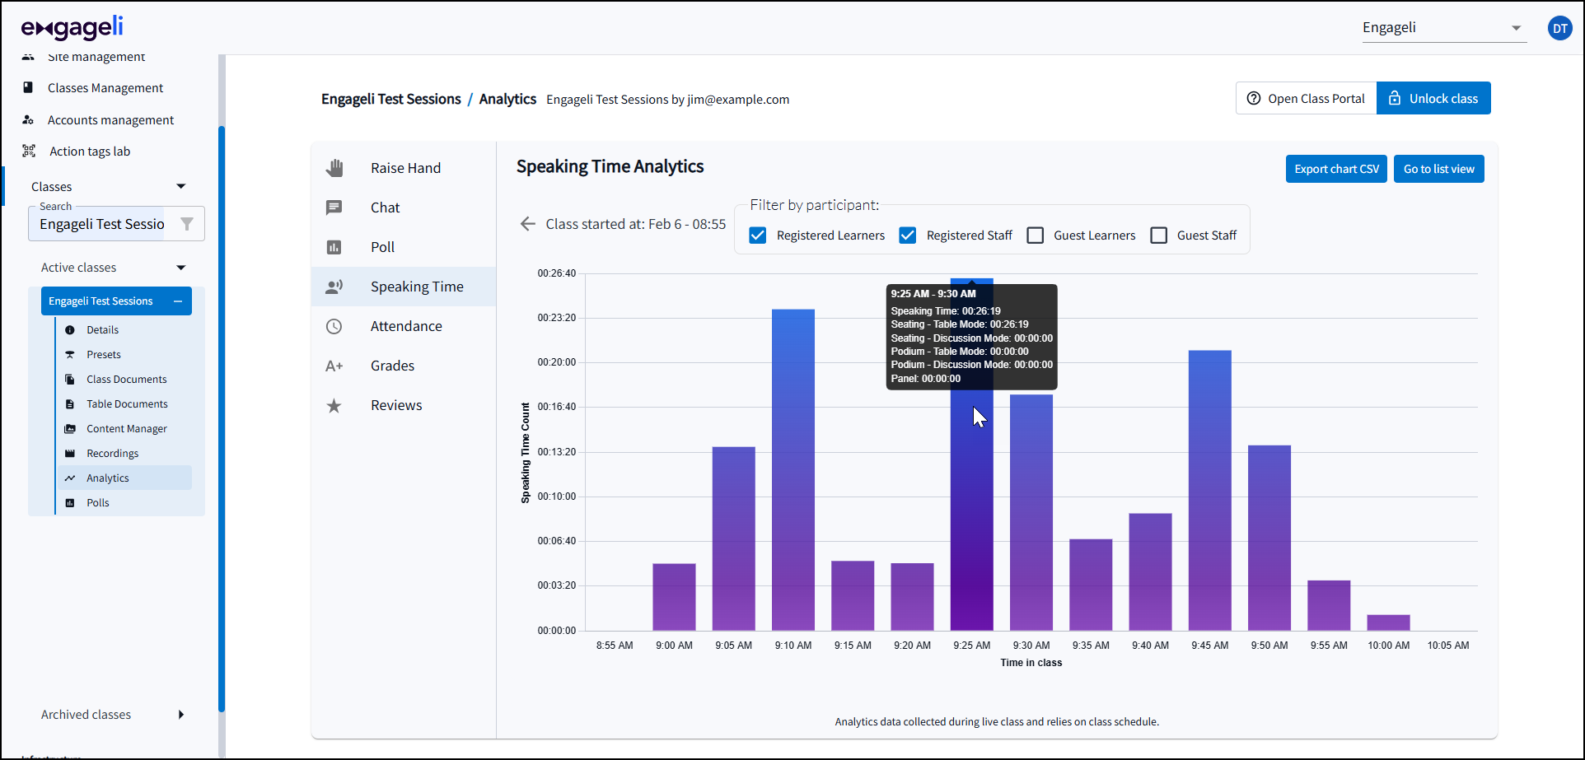Select the Attendance analytics tab
Screen dimensions: 1585x760
[404, 326]
